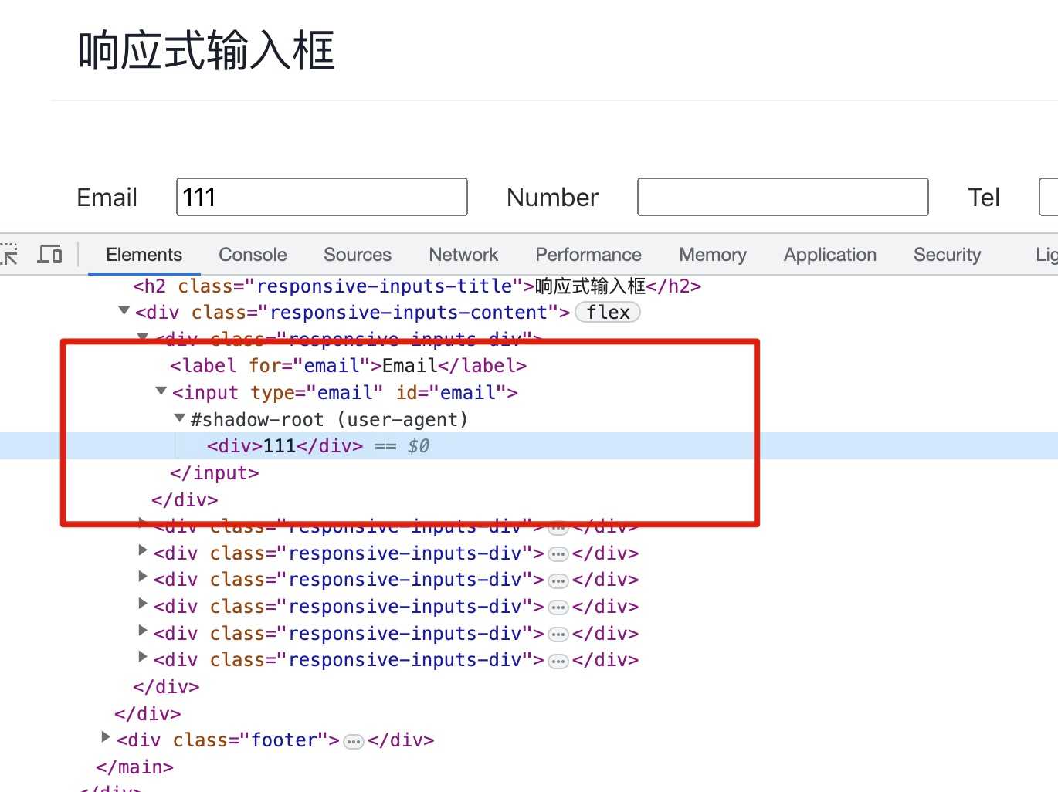The image size is (1058, 792).
Task: Switch to the Security tab
Action: tap(947, 255)
